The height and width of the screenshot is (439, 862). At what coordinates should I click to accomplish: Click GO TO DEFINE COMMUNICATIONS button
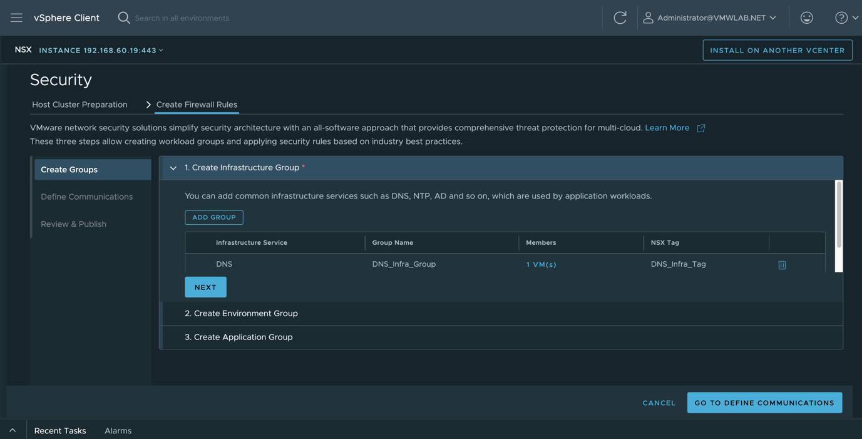[x=764, y=403]
